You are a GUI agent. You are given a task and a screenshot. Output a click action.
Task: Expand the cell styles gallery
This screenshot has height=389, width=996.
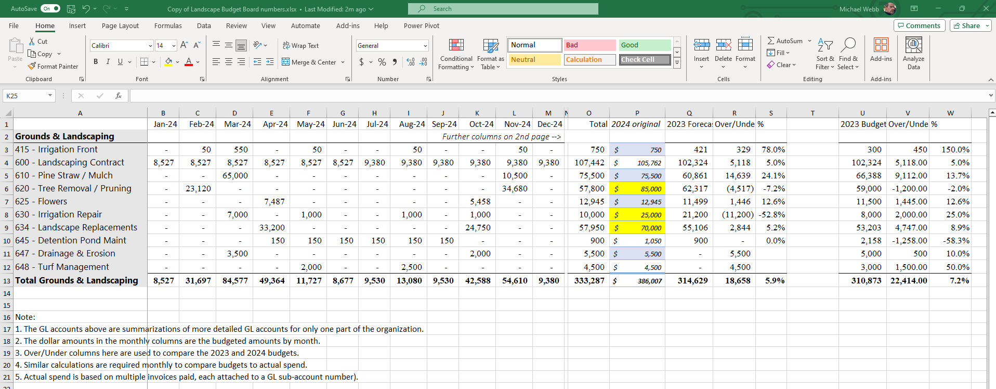677,63
